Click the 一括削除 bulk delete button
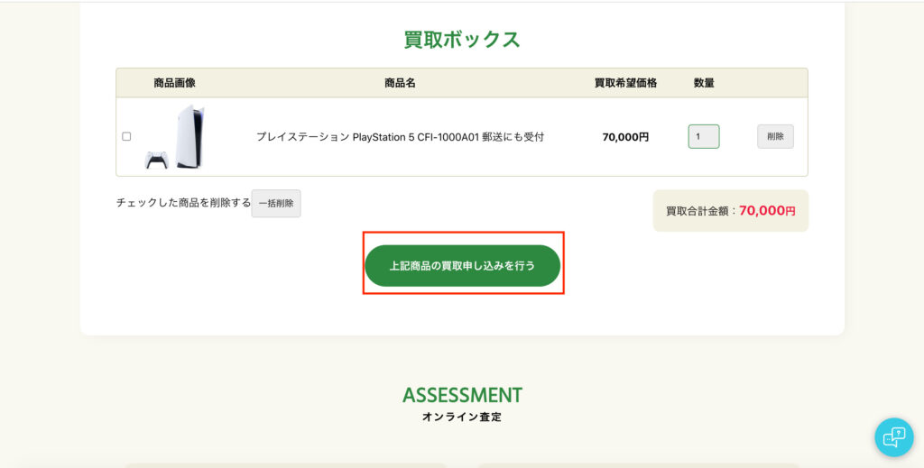 (x=276, y=203)
